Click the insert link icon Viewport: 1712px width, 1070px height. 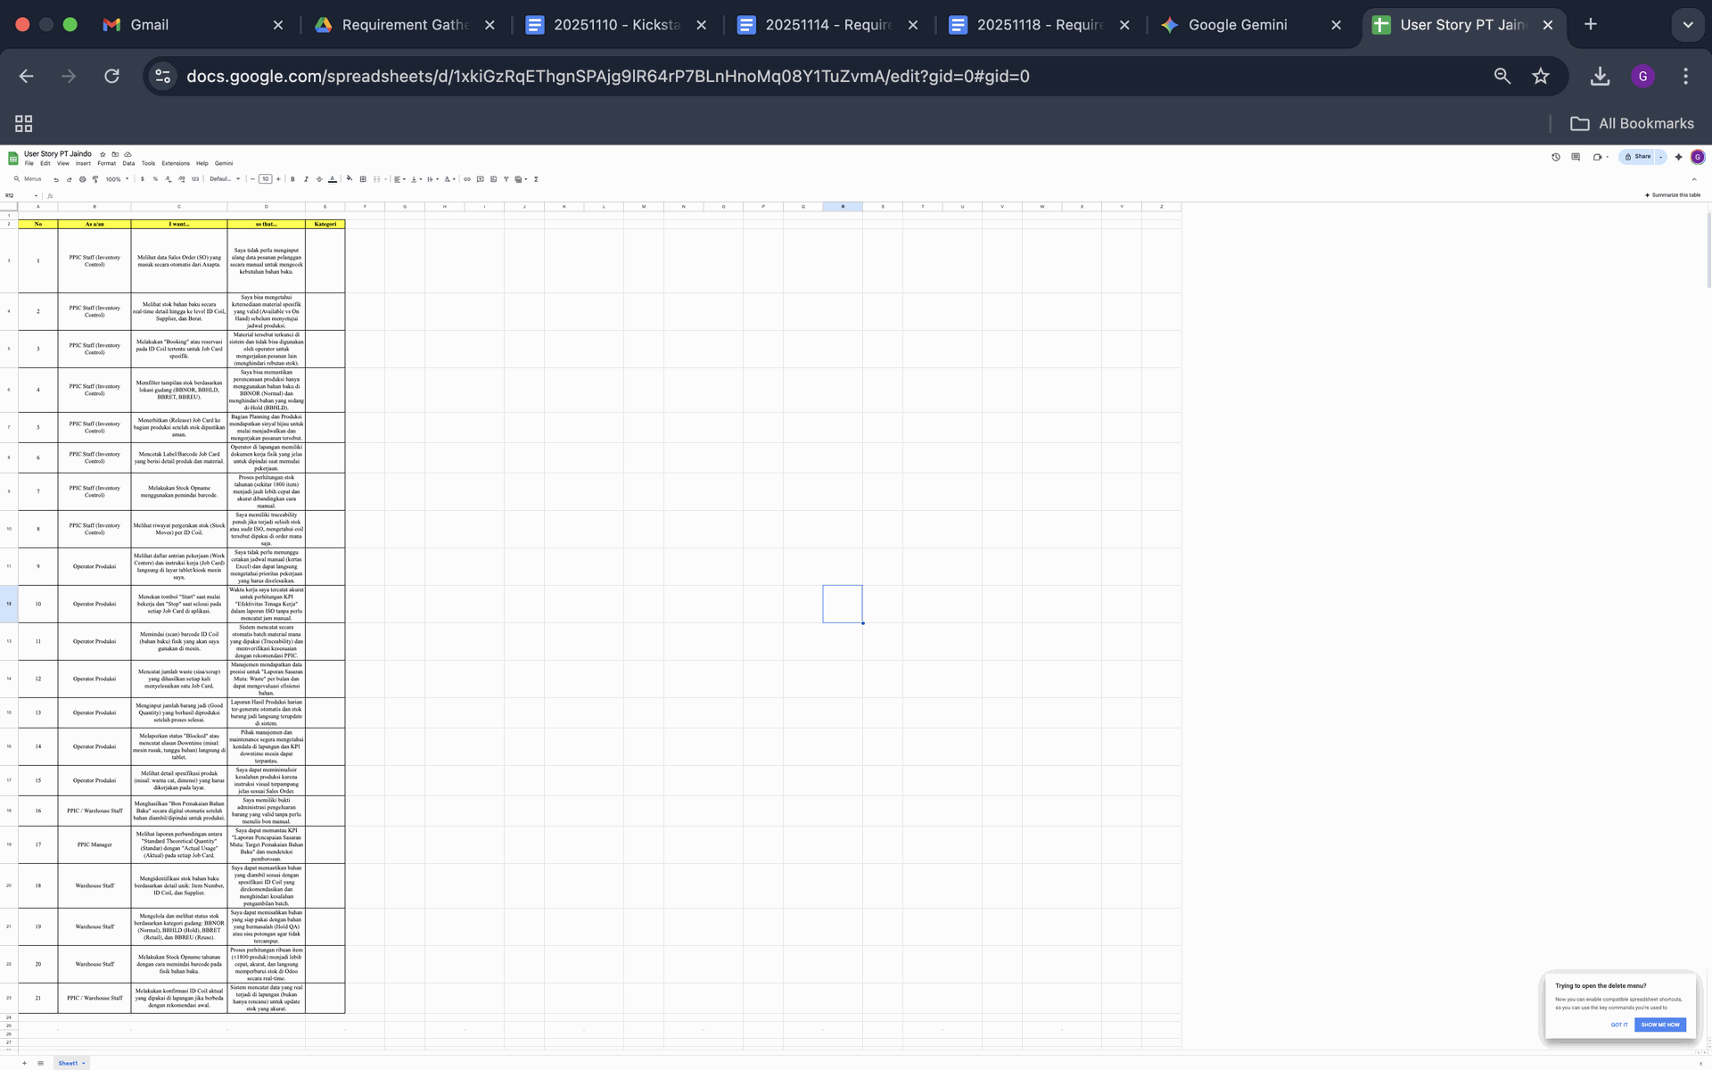tap(466, 179)
